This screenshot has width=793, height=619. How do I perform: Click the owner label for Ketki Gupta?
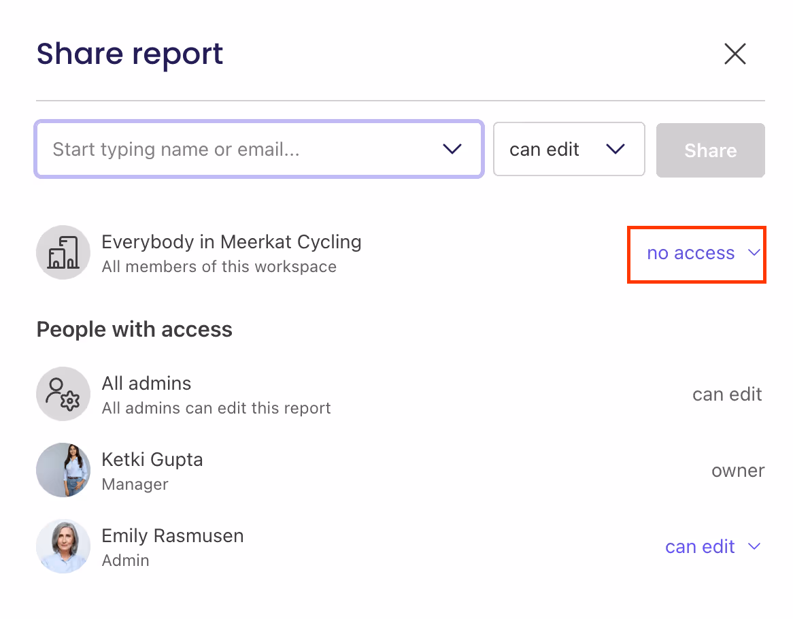coord(738,471)
